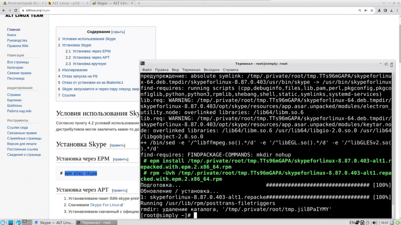Open new browser tab with plus button
This screenshot has width=401, height=225.
(x=139, y=3)
